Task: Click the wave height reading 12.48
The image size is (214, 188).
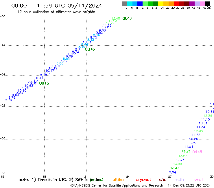Action: pyautogui.click(x=116, y=19)
